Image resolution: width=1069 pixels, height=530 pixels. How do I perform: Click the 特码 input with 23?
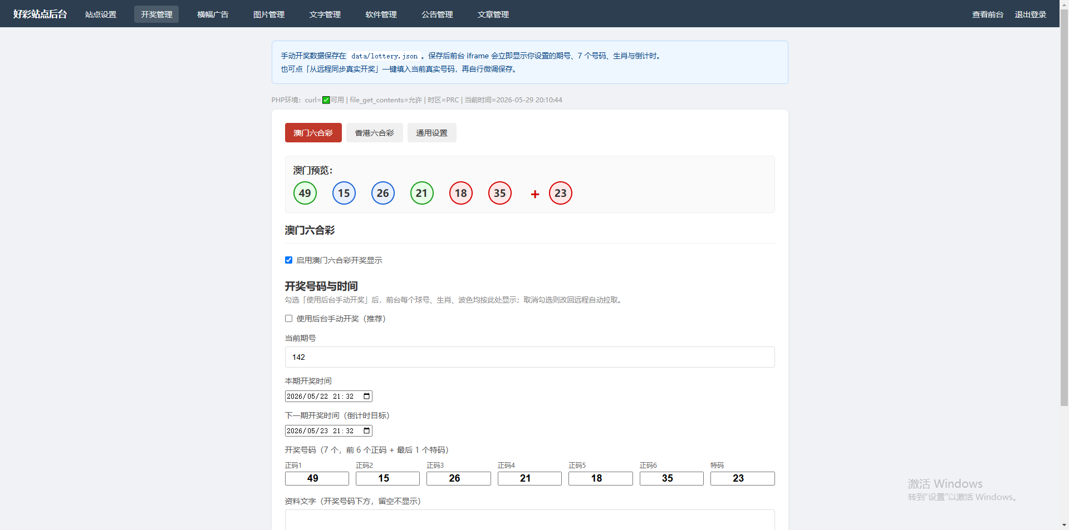pyautogui.click(x=743, y=478)
